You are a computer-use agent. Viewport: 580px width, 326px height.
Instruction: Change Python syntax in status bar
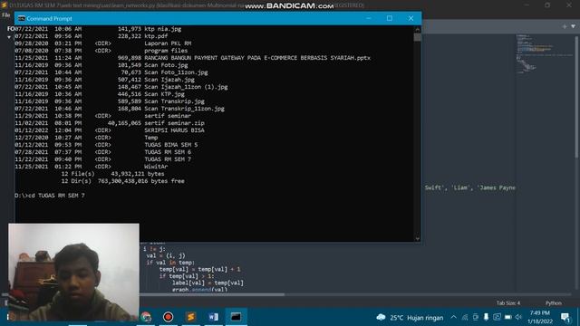click(554, 303)
